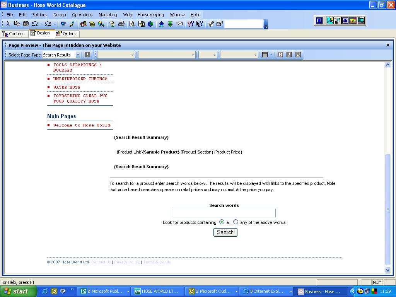The width and height of the screenshot is (396, 297).
Task: Open the Select Page Type dropdown
Action: click(x=78, y=55)
